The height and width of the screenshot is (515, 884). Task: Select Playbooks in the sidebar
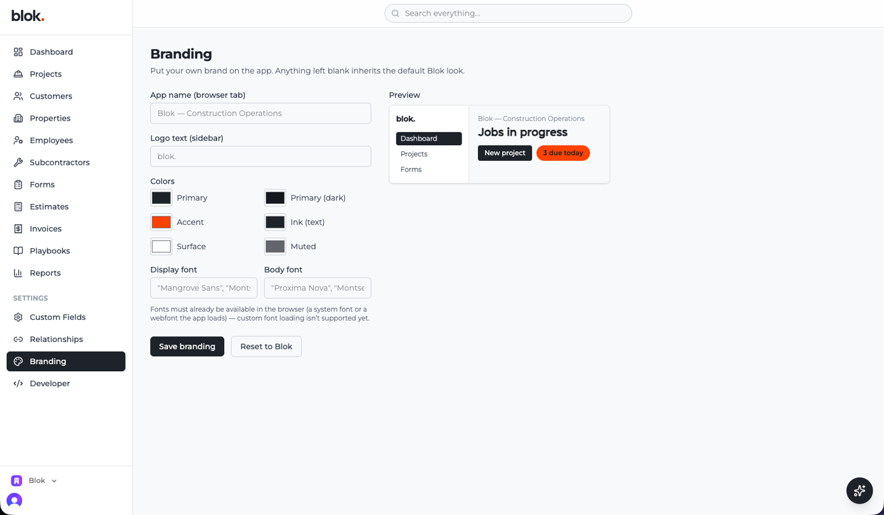(x=66, y=251)
